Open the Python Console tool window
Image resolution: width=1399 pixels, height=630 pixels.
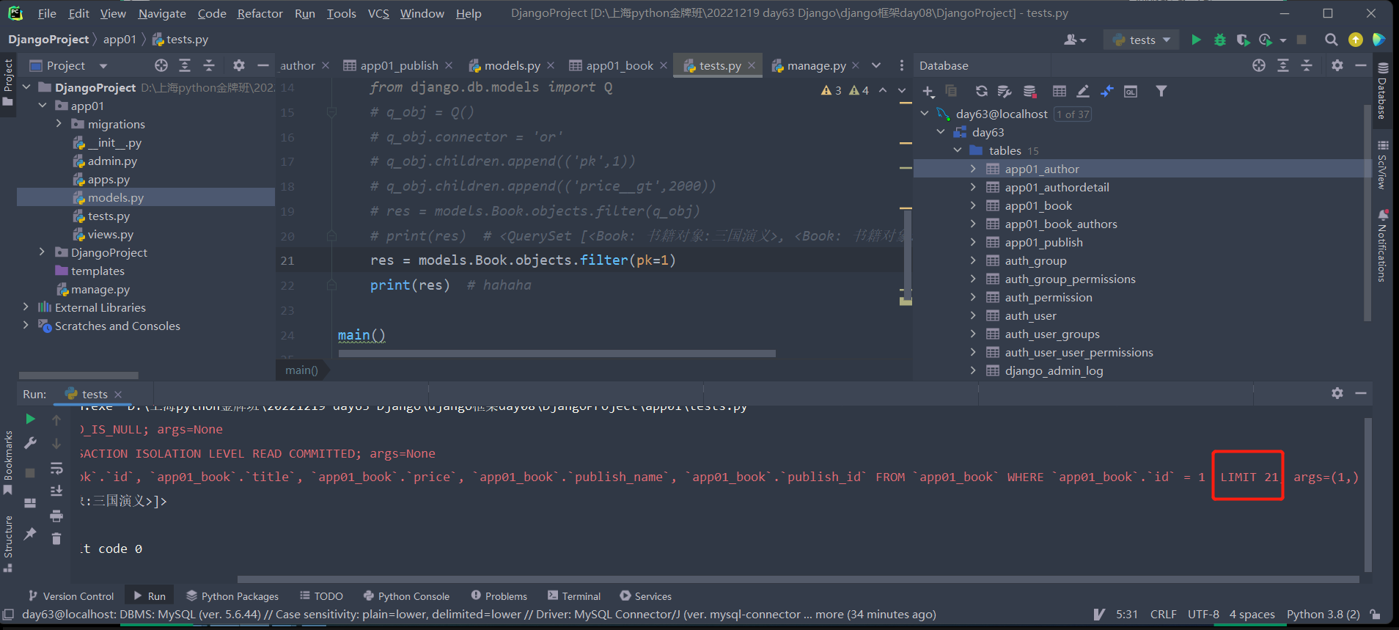click(406, 596)
